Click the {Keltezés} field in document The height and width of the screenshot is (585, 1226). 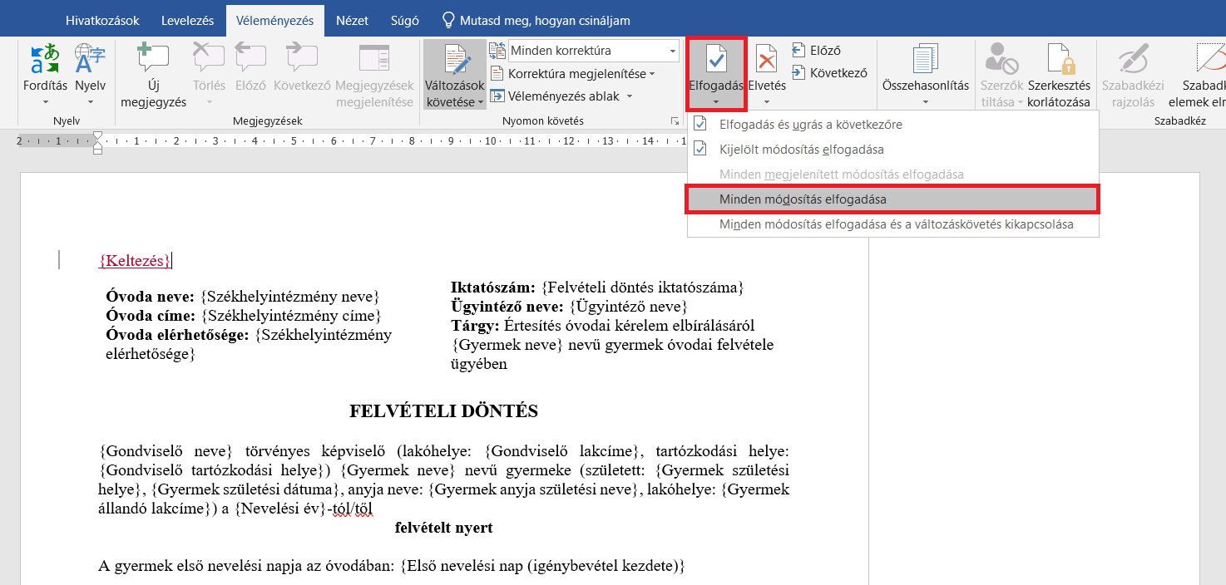(x=135, y=261)
